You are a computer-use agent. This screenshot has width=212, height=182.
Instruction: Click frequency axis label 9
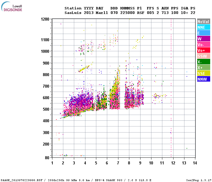point(140,163)
